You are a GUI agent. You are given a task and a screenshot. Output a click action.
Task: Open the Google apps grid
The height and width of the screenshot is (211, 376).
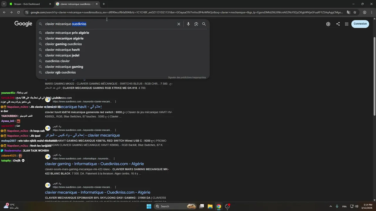[x=347, y=24]
